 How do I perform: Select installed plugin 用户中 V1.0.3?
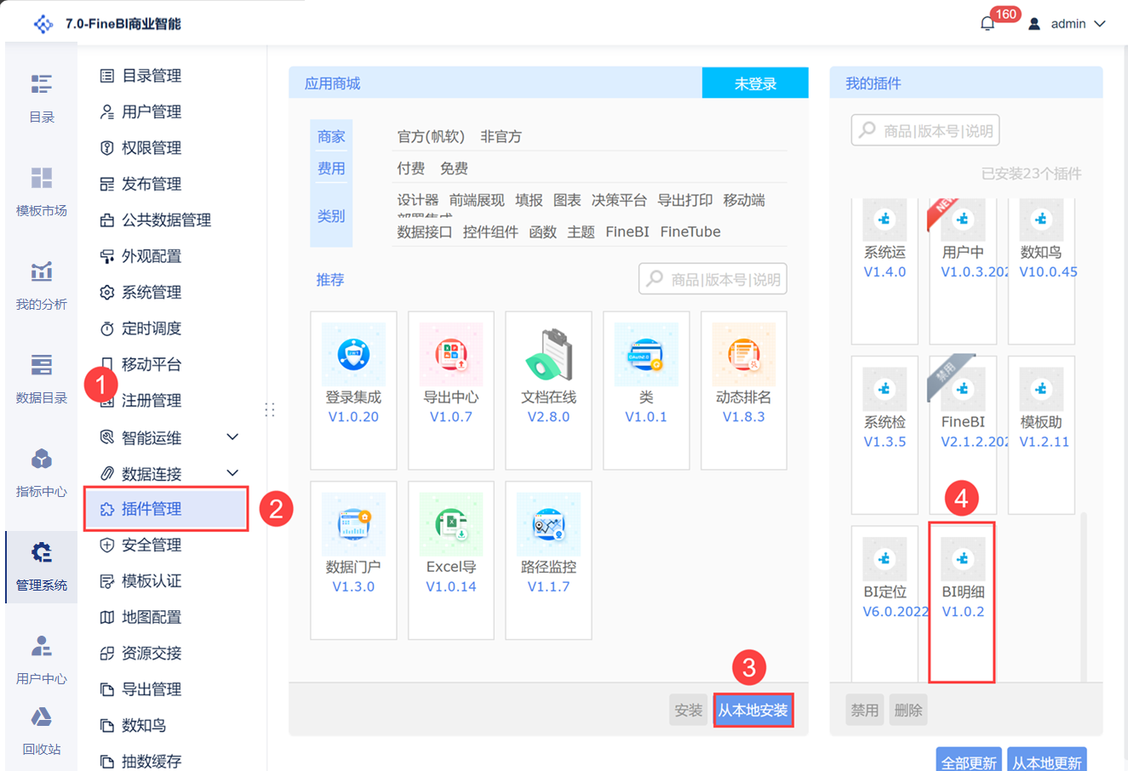(963, 271)
